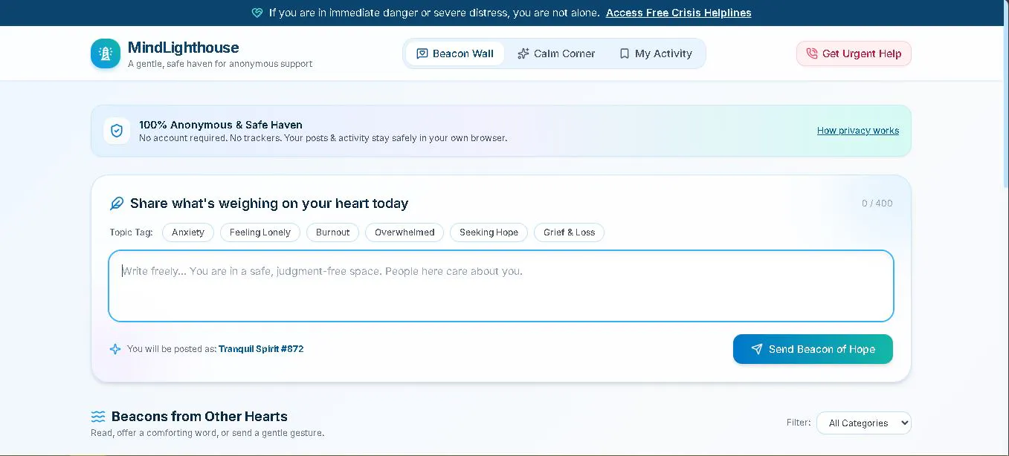Click the heart icon in the crisis banner
Image resolution: width=1009 pixels, height=456 pixels.
(x=257, y=13)
